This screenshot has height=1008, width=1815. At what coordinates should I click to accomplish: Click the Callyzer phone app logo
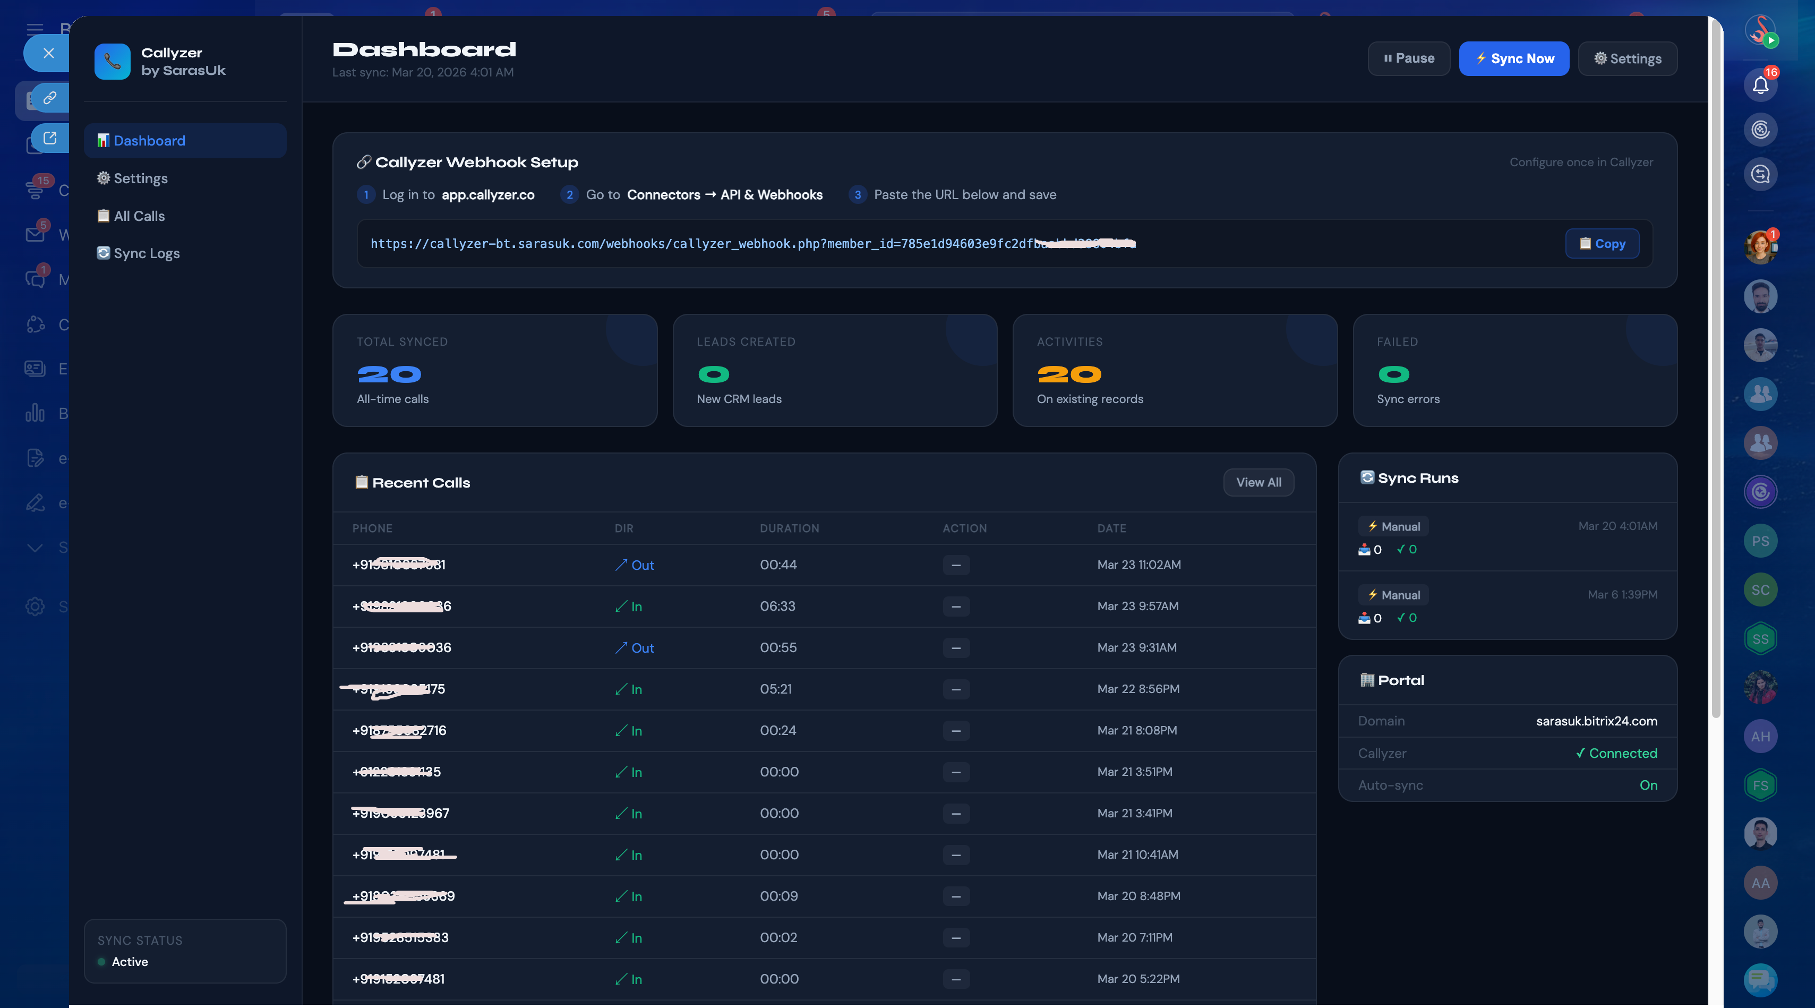tap(112, 62)
